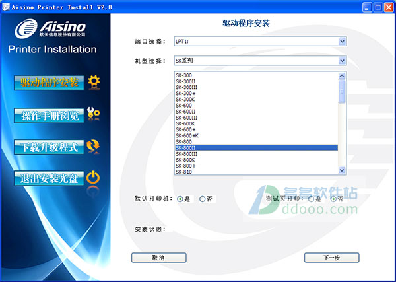Set 默认打印机 to 是

(x=180, y=199)
